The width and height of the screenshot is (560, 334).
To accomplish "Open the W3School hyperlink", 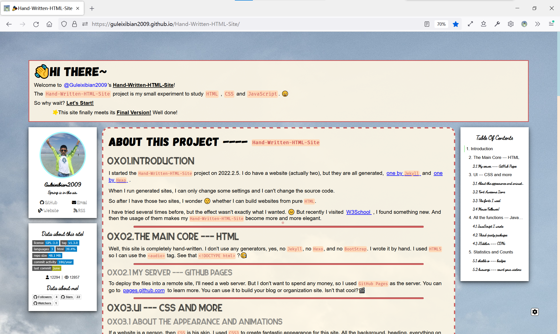I will [x=358, y=212].
